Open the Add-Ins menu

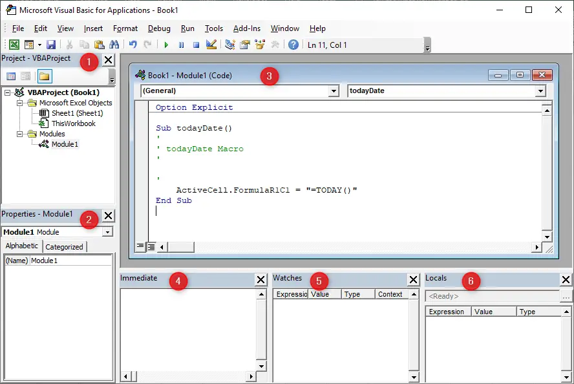247,28
